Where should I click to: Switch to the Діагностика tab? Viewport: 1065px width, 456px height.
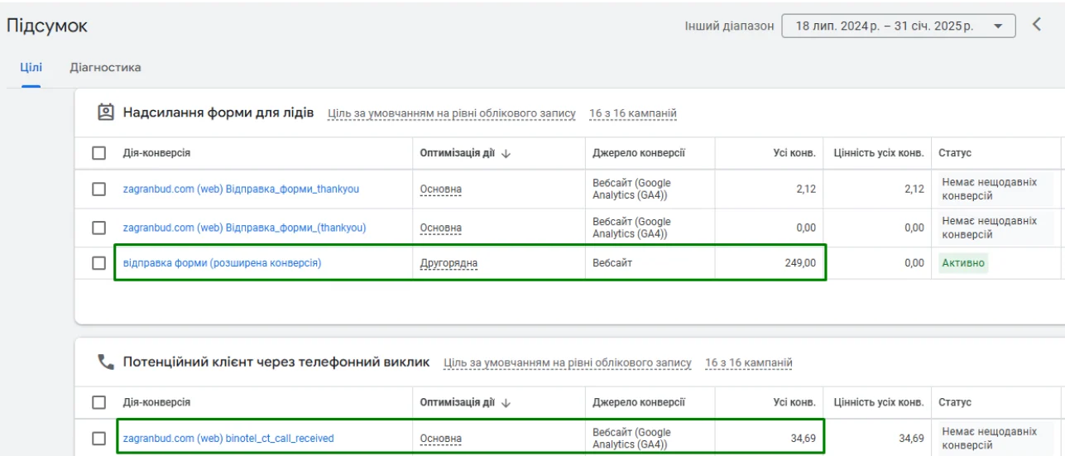coord(105,67)
